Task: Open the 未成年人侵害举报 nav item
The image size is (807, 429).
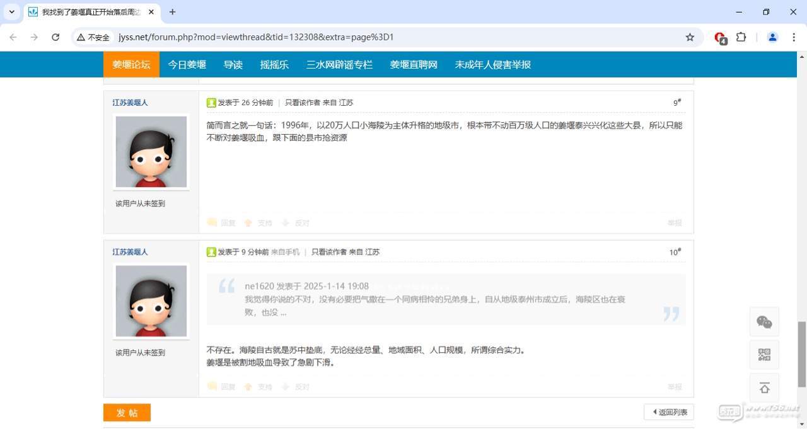Action: 493,64
